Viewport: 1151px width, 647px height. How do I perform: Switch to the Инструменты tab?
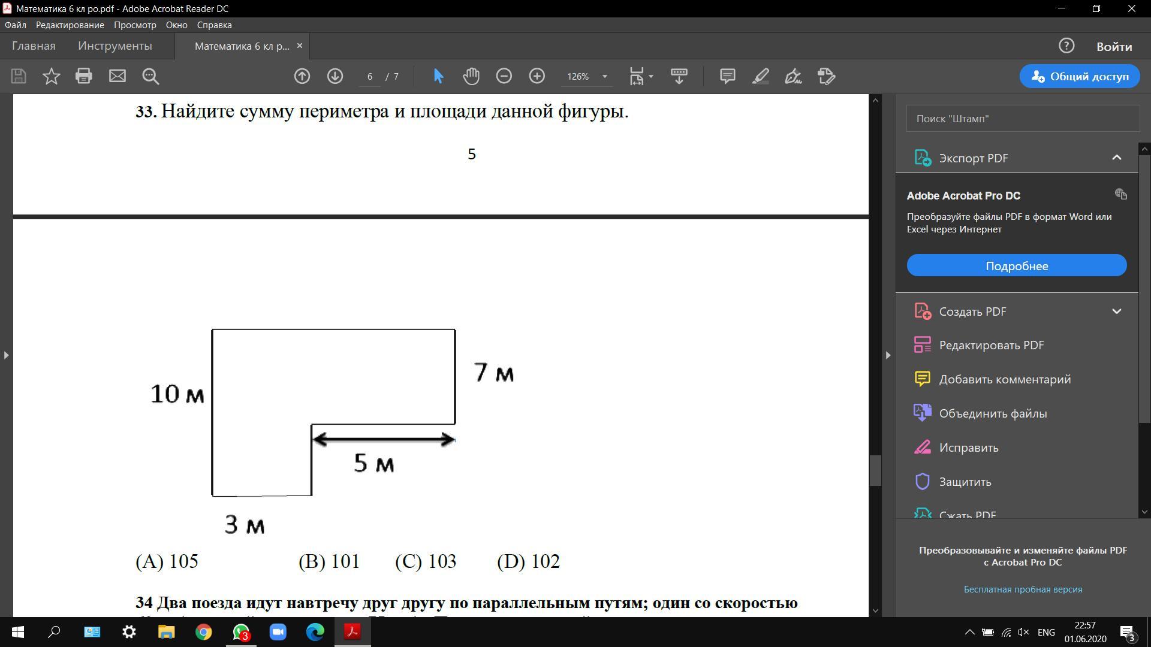coord(115,46)
